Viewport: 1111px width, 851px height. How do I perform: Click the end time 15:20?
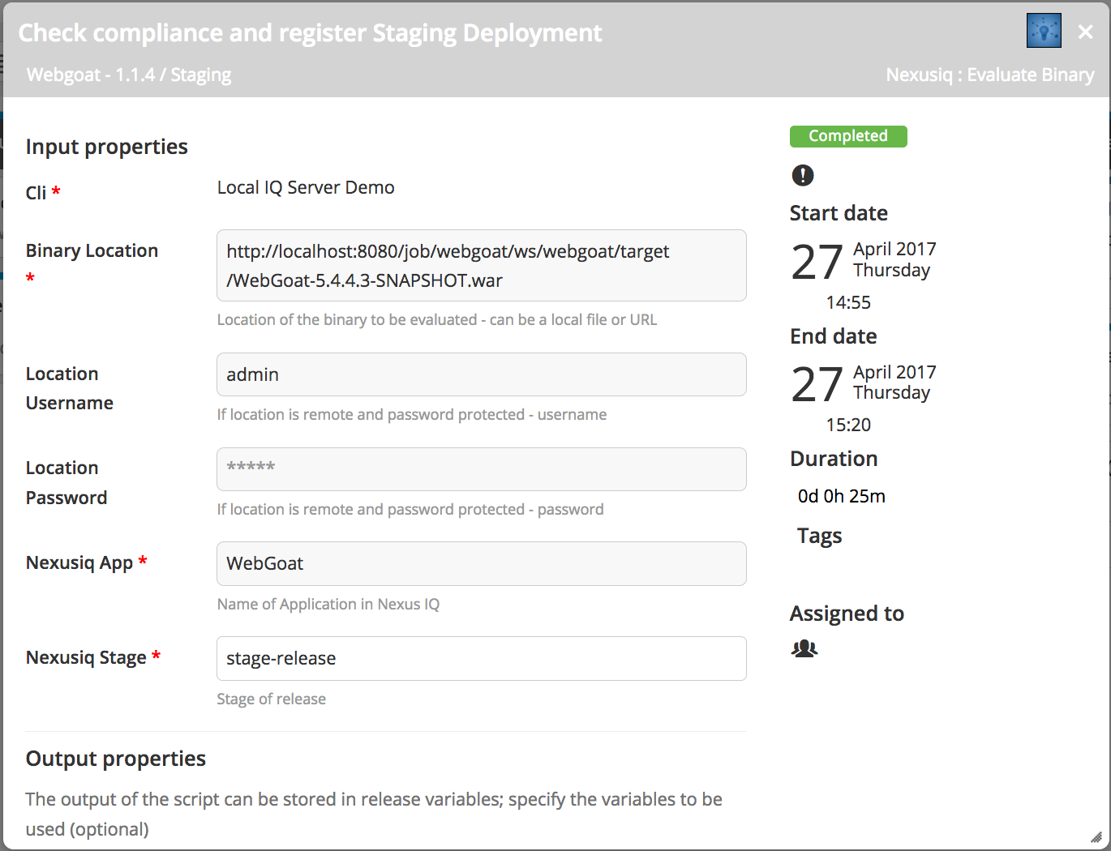pos(848,425)
